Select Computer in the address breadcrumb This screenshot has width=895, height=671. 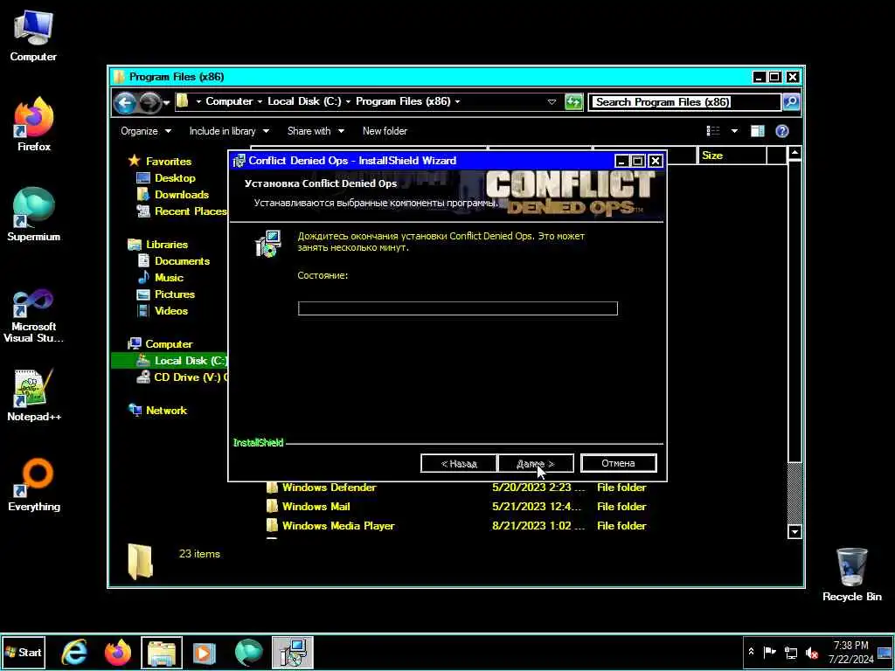pos(229,101)
